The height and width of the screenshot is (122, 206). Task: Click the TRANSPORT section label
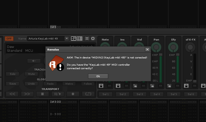(50, 89)
